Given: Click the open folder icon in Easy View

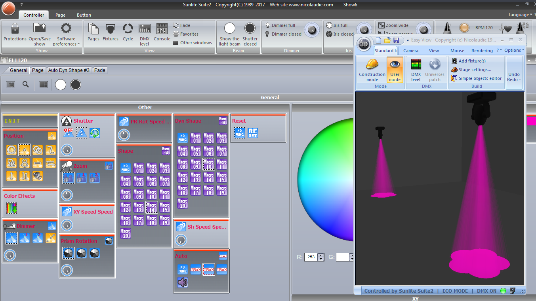Looking at the screenshot, I should click(387, 40).
